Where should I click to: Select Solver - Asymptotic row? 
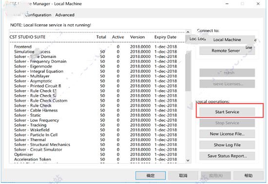(96, 81)
